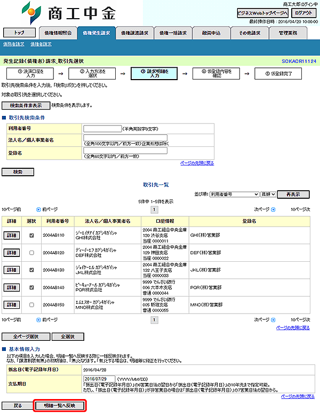This screenshot has width=320, height=414.
Task: Click screen ID SCKACR11124
Action: pos(299,61)
